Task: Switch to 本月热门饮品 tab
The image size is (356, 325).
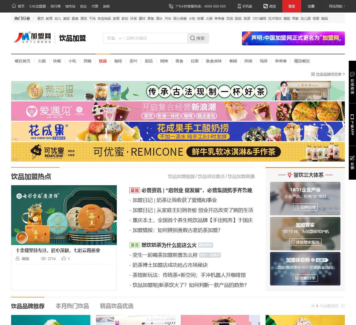Action: click(x=72, y=306)
